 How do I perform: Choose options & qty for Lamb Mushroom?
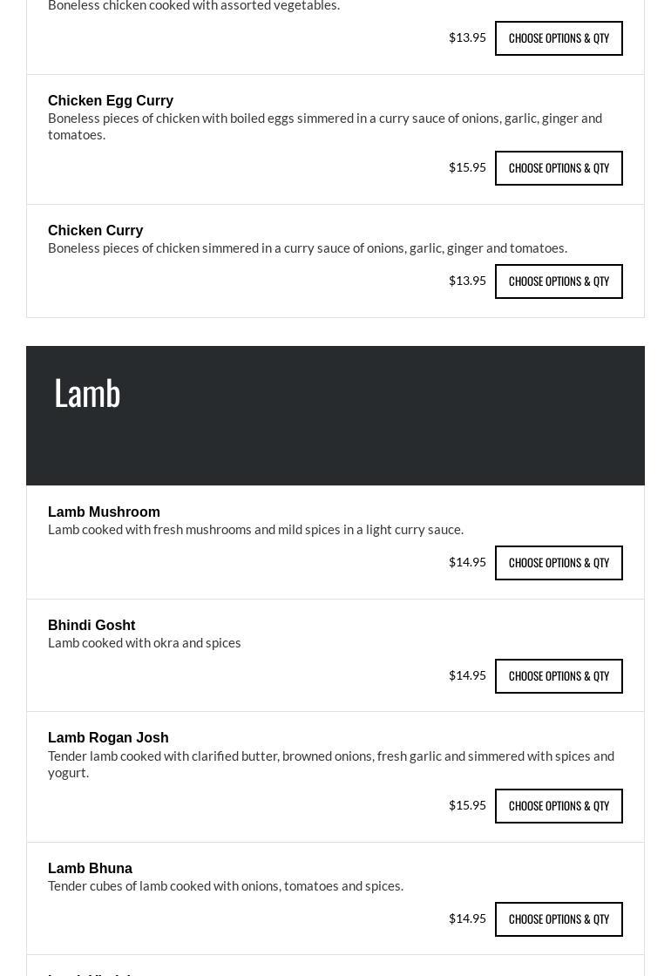tap(559, 563)
